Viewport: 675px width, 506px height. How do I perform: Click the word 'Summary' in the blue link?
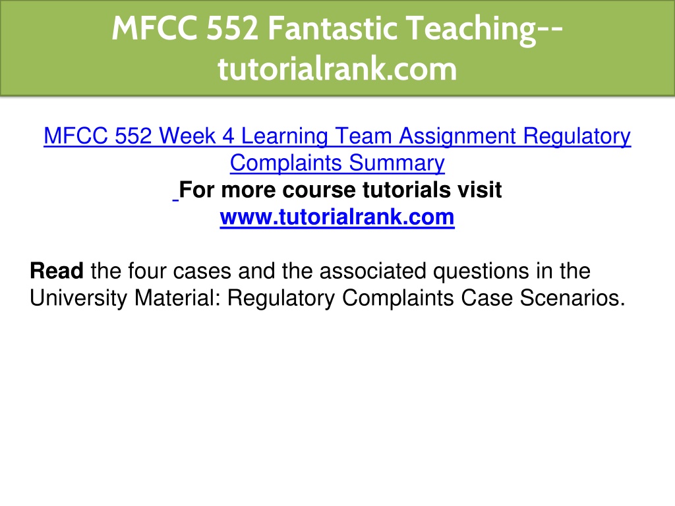pos(396,163)
